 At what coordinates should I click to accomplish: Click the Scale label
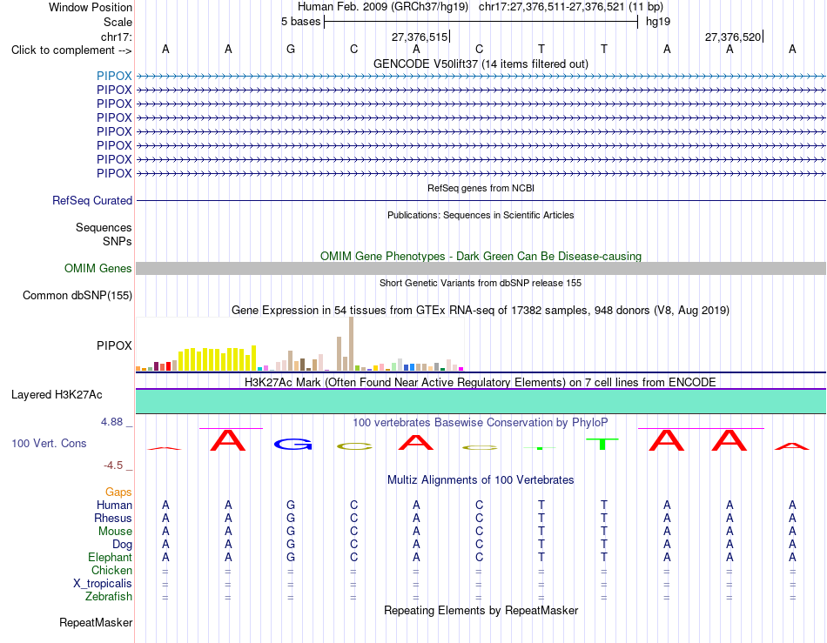[118, 22]
